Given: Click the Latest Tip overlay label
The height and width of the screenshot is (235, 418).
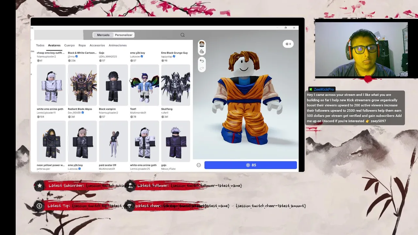Looking at the screenshot, I should (59, 206).
